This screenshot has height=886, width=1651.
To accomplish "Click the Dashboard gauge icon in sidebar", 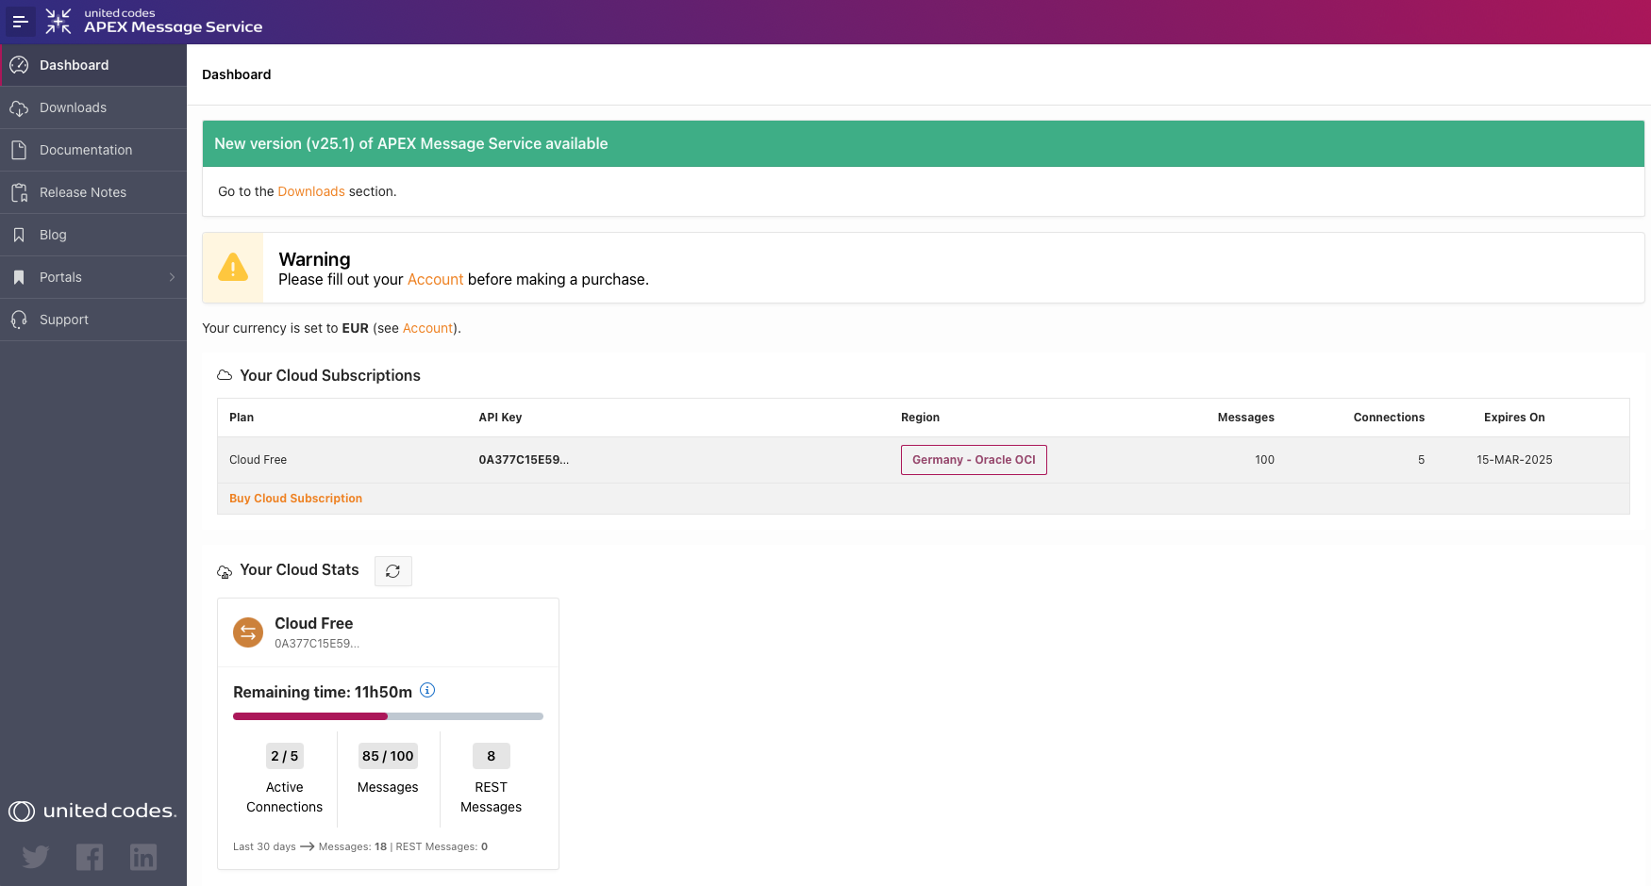I will 19,65.
